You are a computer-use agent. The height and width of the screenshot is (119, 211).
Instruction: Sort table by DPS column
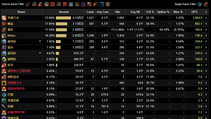(194, 12)
